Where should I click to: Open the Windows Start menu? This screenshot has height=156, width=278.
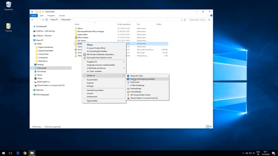(3, 153)
